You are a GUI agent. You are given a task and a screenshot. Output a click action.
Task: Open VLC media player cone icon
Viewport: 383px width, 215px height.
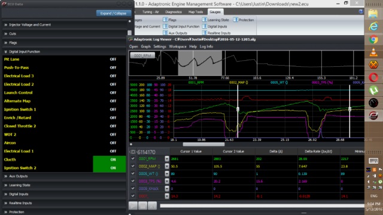coord(373,52)
